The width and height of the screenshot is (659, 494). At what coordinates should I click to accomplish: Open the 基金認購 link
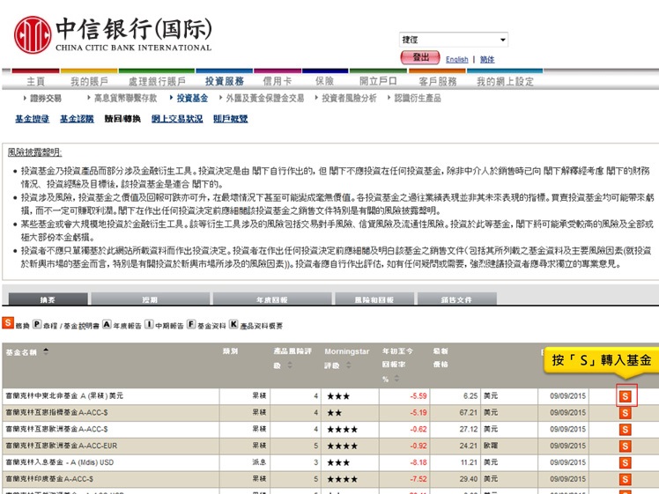tap(77, 119)
